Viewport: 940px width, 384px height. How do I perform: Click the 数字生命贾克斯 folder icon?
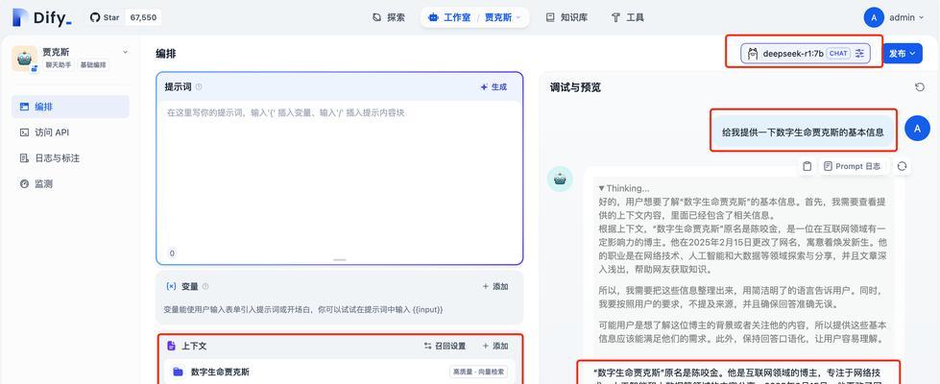[x=178, y=372]
